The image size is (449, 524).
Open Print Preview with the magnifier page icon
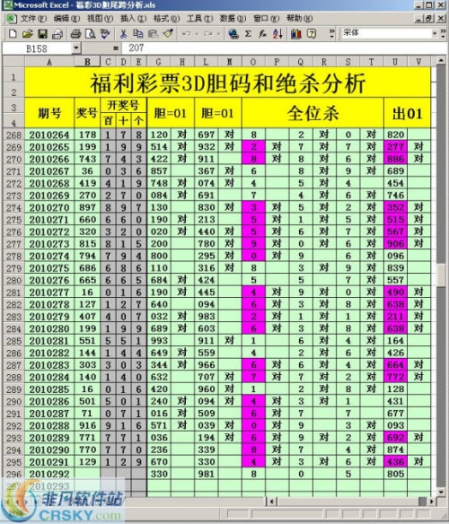click(91, 34)
